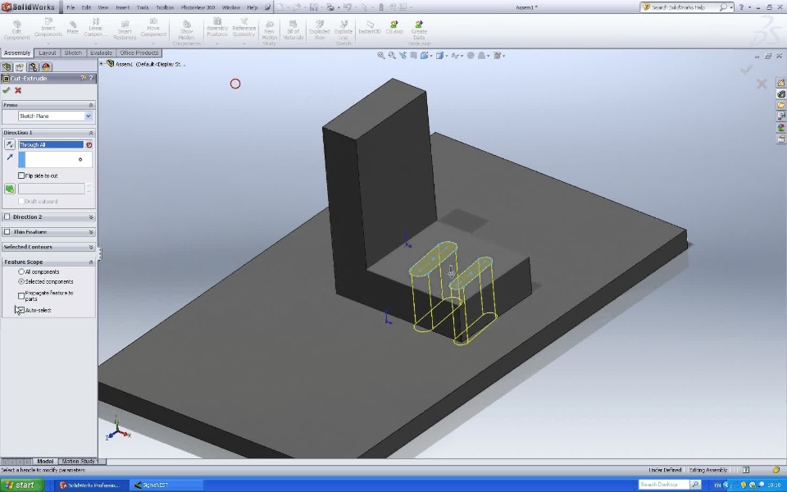
Task: Click the Reverse Direction icon in Direction 1
Action: point(10,144)
